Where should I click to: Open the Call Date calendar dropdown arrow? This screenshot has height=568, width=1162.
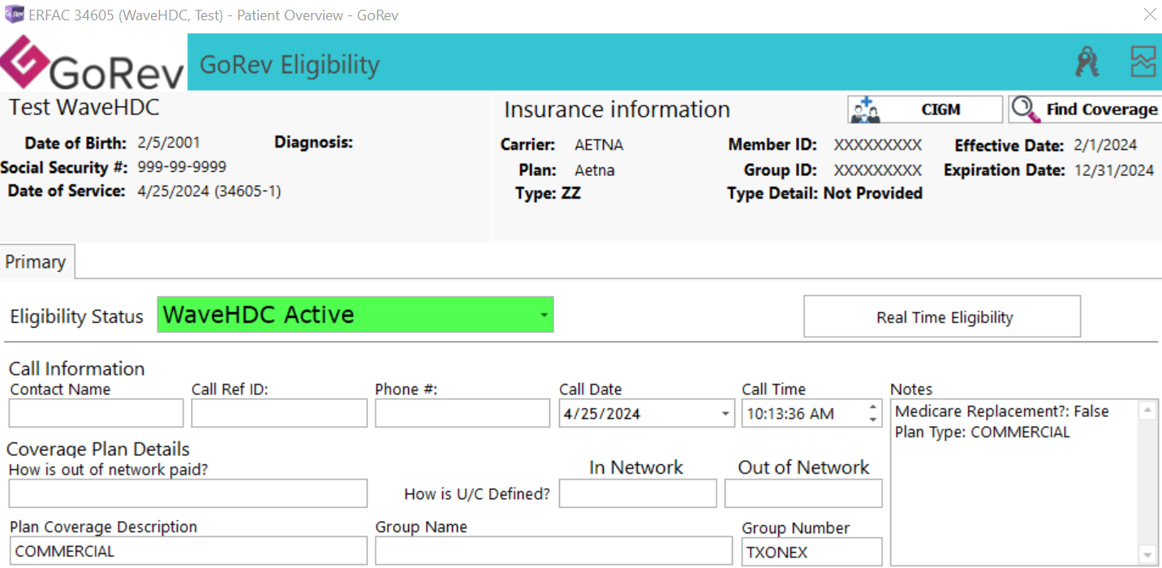725,414
